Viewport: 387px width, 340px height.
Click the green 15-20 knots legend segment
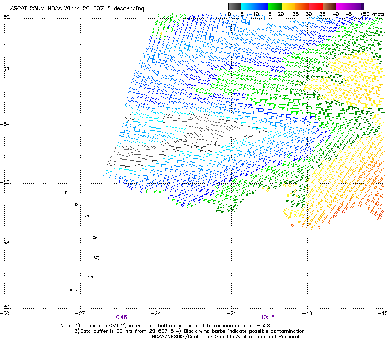[x=275, y=6]
